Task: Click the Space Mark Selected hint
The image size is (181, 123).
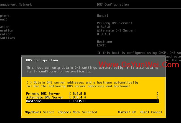Action: (77, 112)
